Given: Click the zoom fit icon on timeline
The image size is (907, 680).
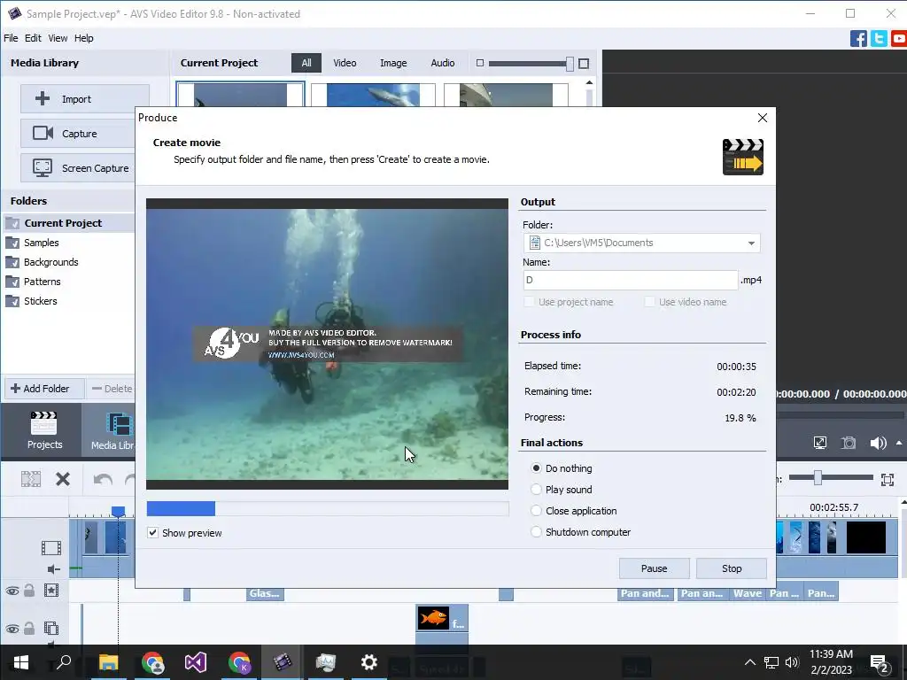Looking at the screenshot, I should click(888, 479).
